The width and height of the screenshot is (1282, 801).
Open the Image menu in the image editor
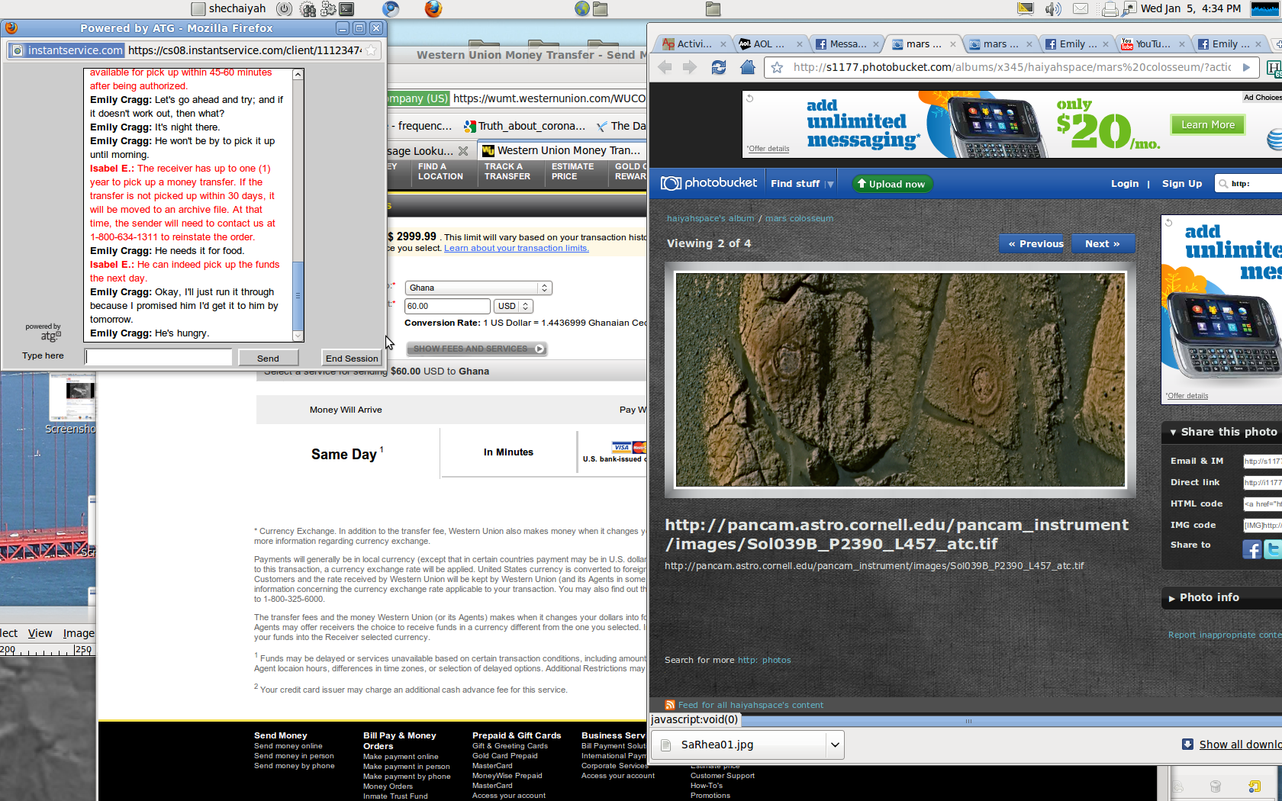(x=79, y=633)
